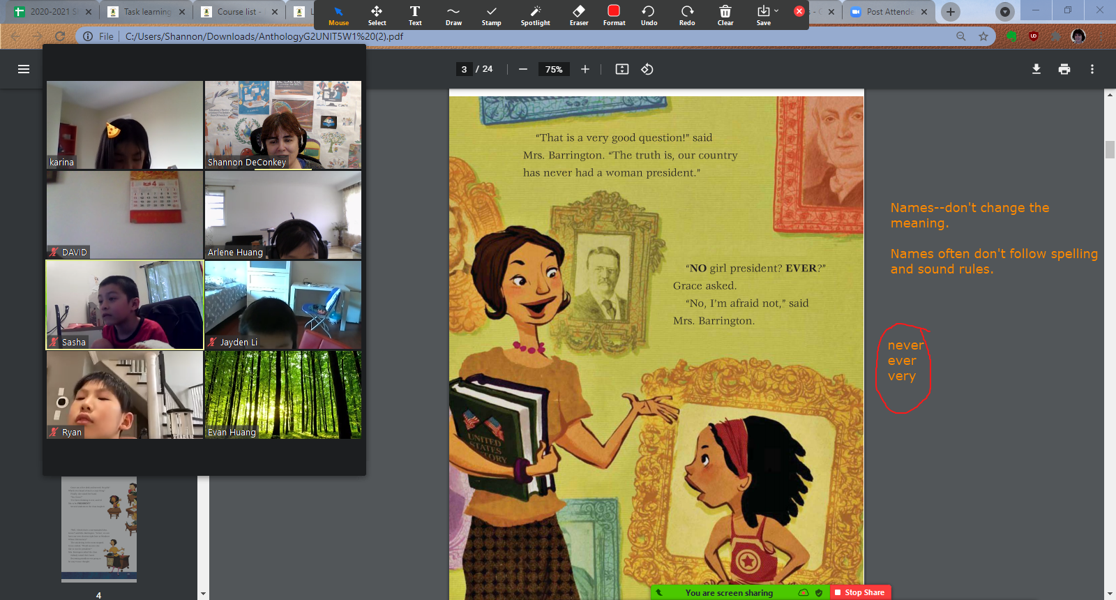Rotate the PDF counterclockwise
Screen dimensions: 1116x600
(647, 69)
